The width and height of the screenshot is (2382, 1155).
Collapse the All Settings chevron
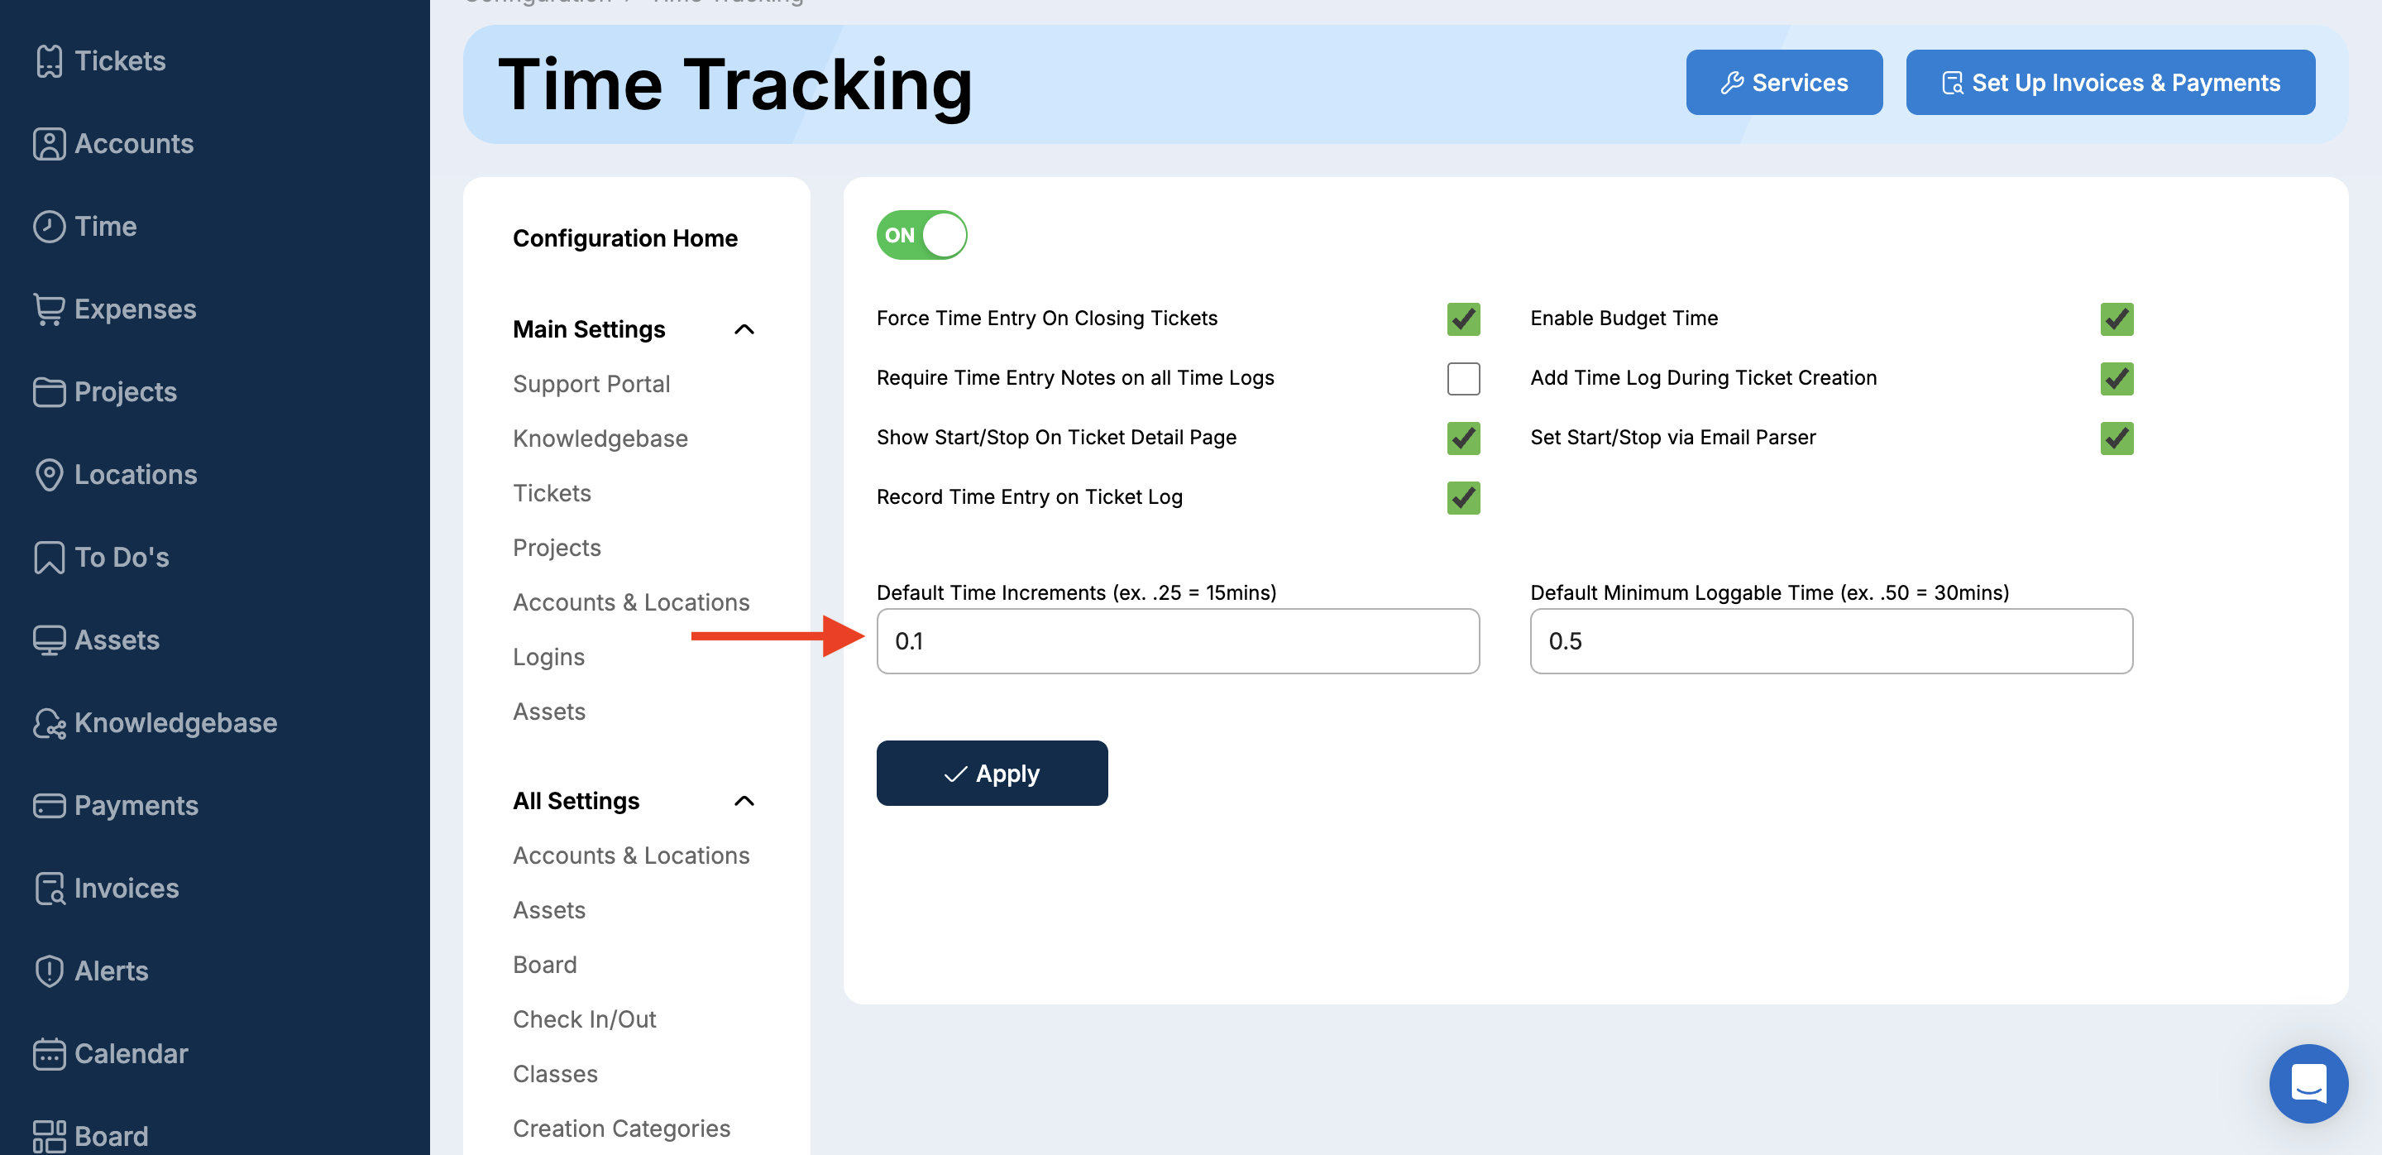coord(744,801)
